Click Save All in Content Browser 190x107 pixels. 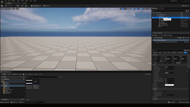coord(16,74)
